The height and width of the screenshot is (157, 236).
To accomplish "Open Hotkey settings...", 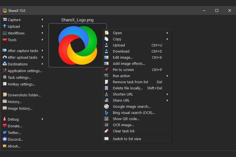I will pyautogui.click(x=21, y=84).
